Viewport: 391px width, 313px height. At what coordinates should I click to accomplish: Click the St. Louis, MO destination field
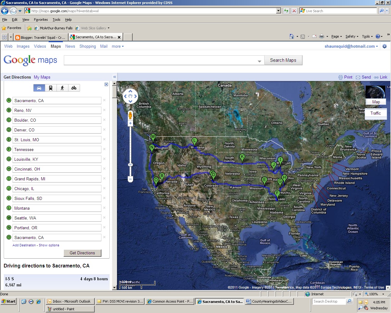(x=57, y=140)
